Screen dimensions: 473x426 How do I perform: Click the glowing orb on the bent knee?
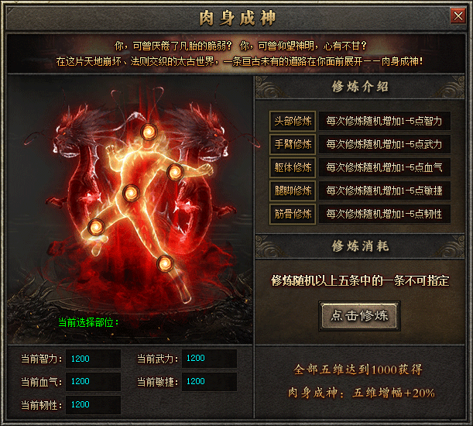[96, 227]
